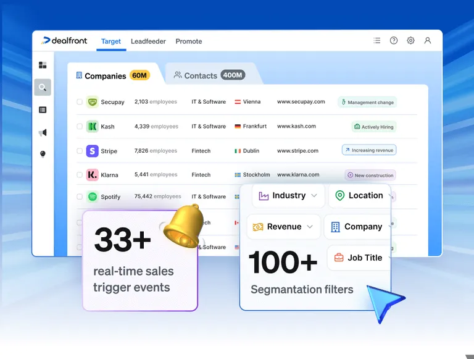474x359 pixels.
Task: Click the Klarna company logo
Action: click(92, 175)
